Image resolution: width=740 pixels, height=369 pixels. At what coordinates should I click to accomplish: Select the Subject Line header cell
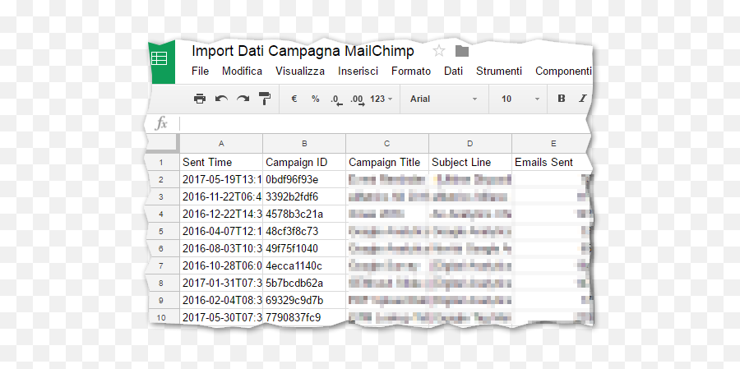(470, 163)
